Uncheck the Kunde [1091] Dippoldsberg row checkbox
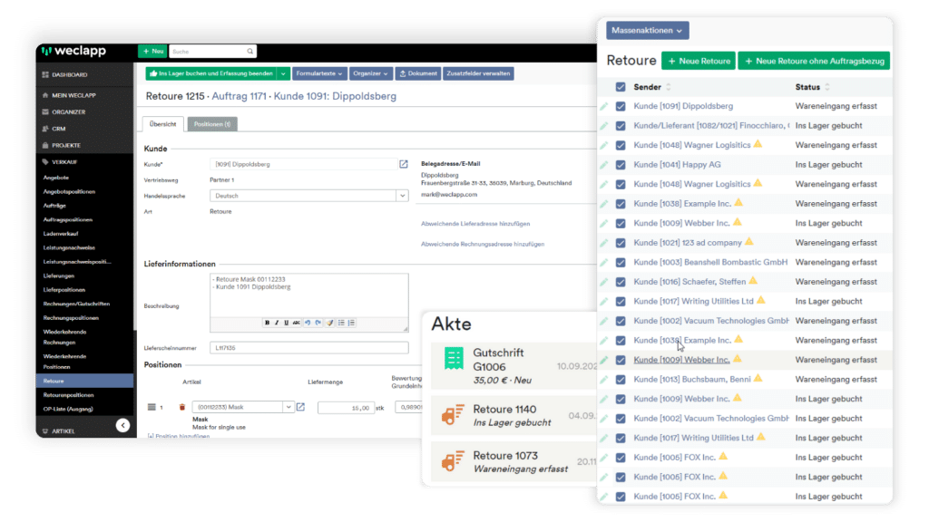The width and height of the screenshot is (929, 522). click(621, 106)
